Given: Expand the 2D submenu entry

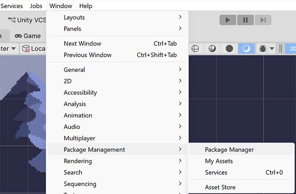Looking at the screenshot, I should click(x=117, y=81).
